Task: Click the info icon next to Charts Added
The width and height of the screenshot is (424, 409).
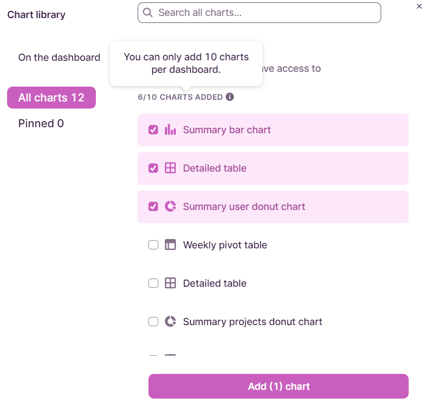Action: [x=230, y=97]
